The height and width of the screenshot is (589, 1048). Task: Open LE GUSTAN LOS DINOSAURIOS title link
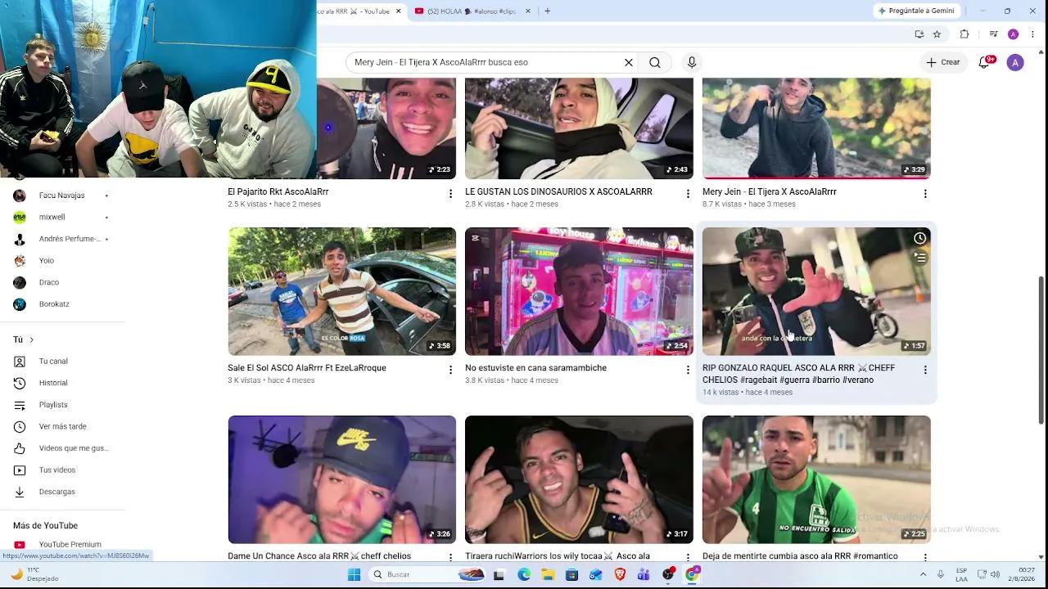tap(558, 191)
